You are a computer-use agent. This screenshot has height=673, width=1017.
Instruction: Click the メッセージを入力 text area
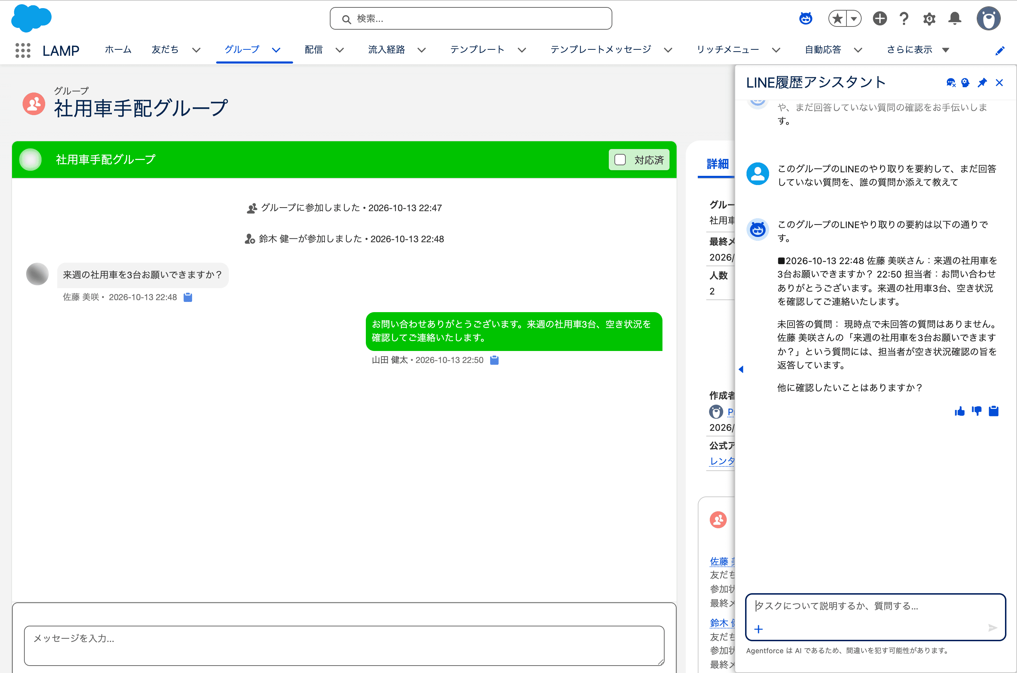[344, 645]
